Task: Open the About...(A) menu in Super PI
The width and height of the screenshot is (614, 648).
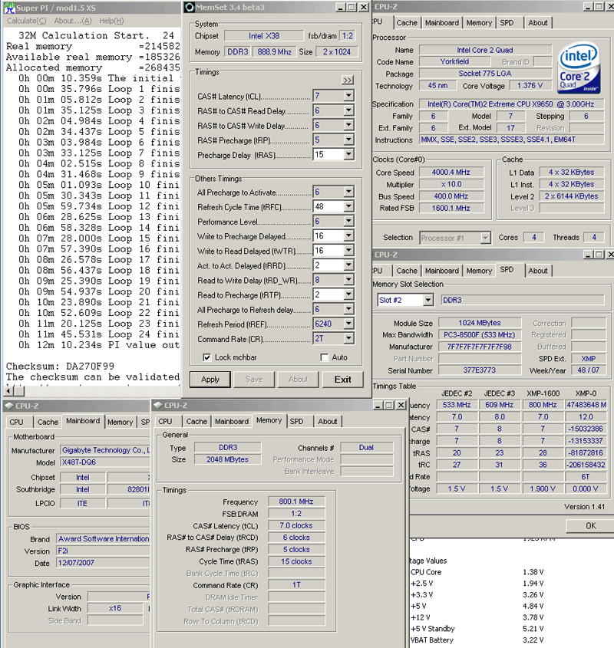Action: click(x=73, y=21)
